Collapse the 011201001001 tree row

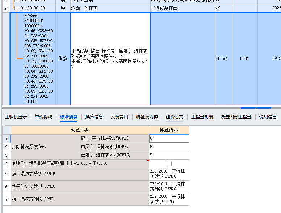click(17, 8)
